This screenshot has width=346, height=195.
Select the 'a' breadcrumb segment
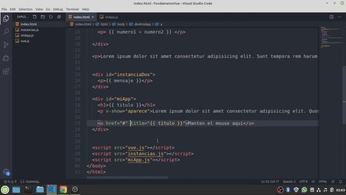(x=158, y=24)
